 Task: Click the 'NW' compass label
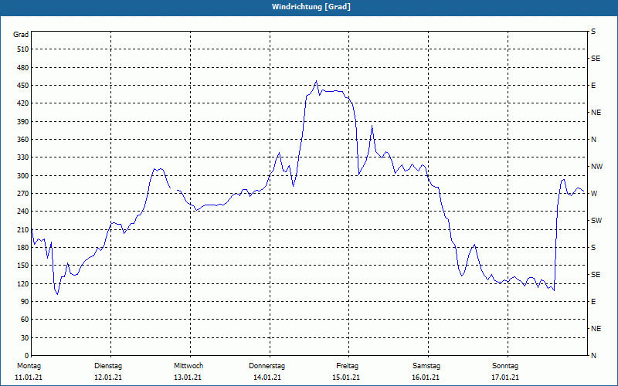(596, 167)
